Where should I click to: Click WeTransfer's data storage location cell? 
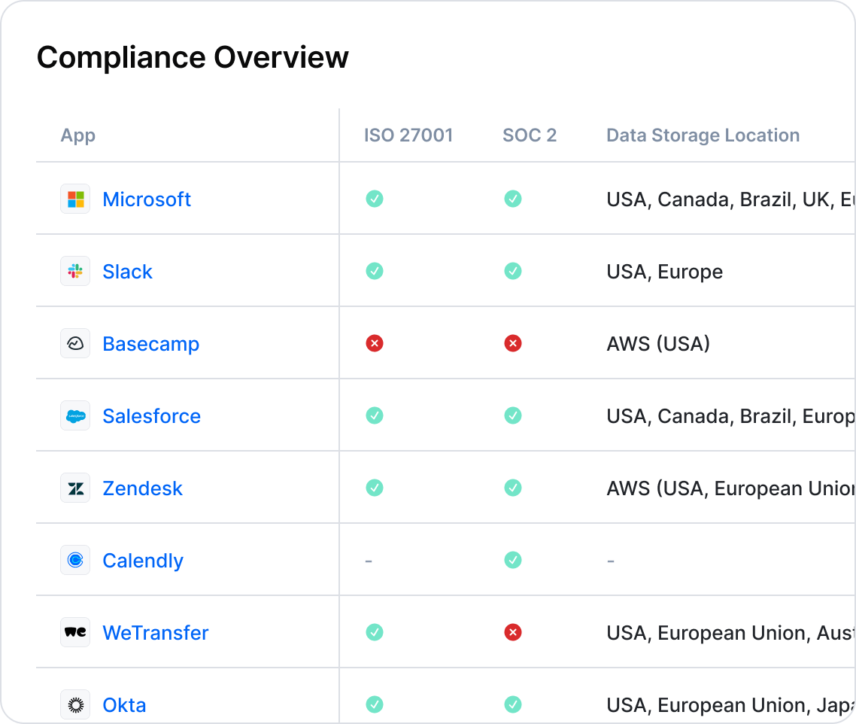[x=731, y=633]
